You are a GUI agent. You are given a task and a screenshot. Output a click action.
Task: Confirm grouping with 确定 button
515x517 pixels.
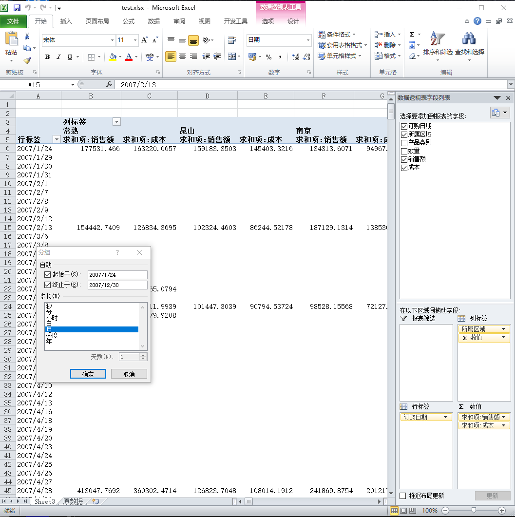[88, 374]
